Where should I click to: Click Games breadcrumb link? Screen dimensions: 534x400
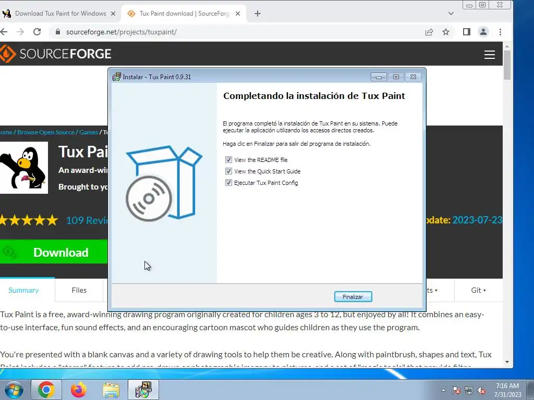(x=89, y=132)
